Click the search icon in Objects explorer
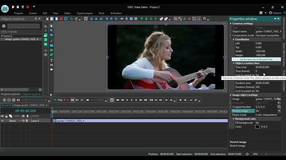Image resolution: width=286 pixels, height=160 pixels. pos(4,26)
